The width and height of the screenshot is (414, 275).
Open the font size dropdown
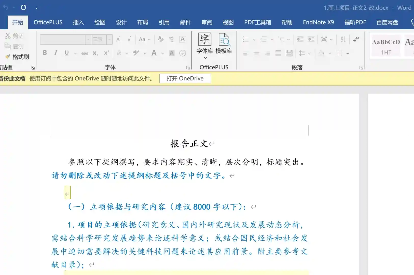(109, 39)
